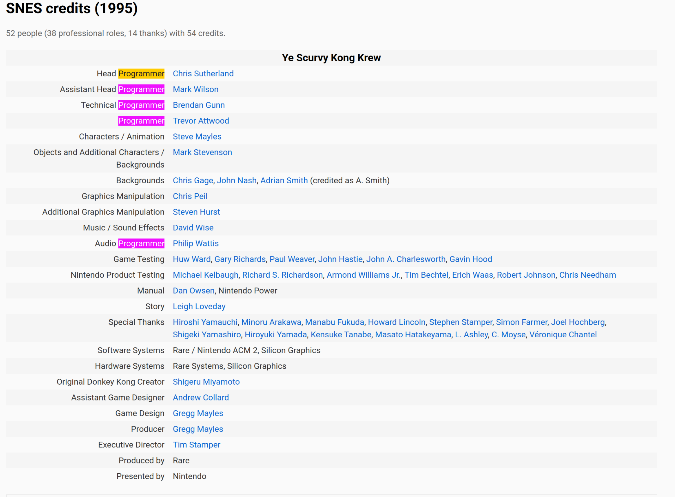The width and height of the screenshot is (675, 497).
Task: Click the yellow highlighted Programmer word
Action: point(141,74)
